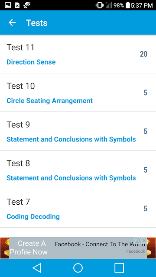This screenshot has height=277, width=156.
Task: Open Coding Decoding topic
Action: pyautogui.click(x=33, y=216)
